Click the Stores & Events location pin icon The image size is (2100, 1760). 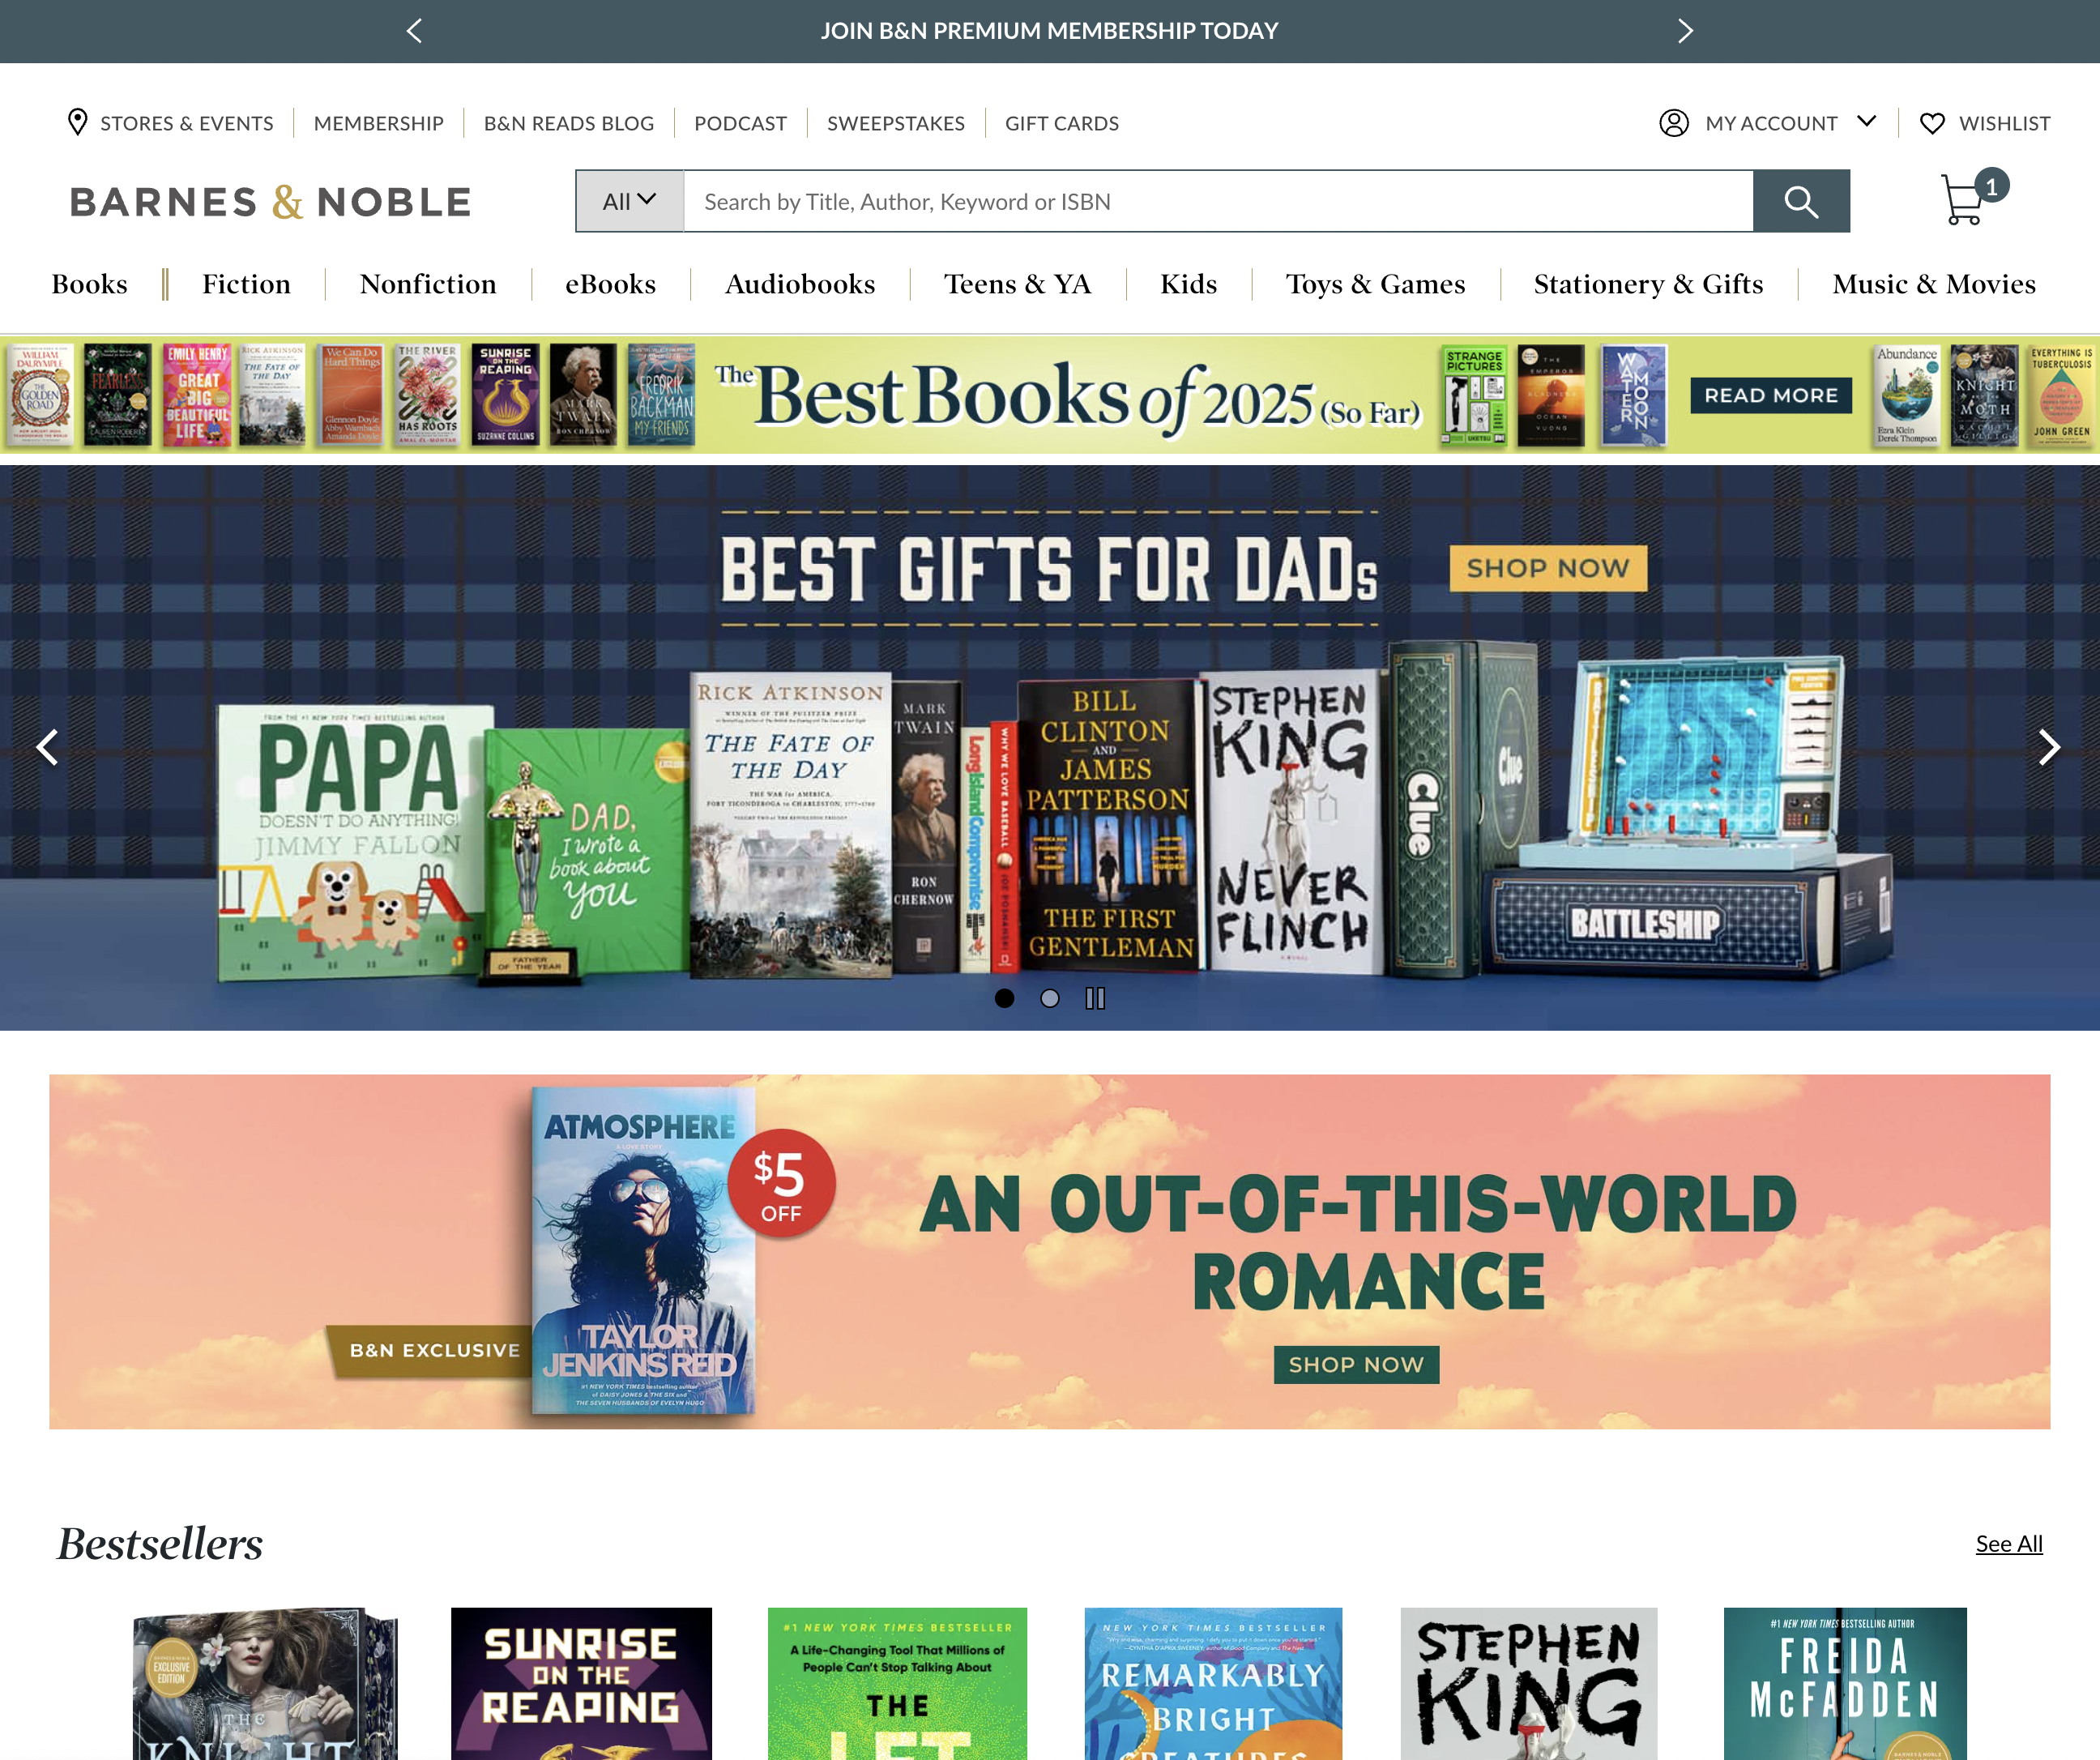click(x=77, y=122)
